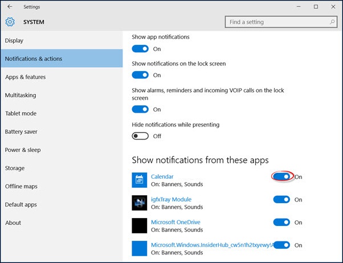Open Microsoft.Windows.InsiderHub notification settings
This screenshot has width=343, height=263.
pos(212,245)
